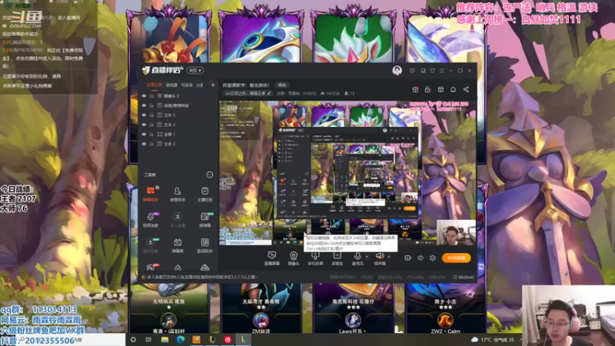Viewport: 615px width, 346px height.
Task: Open the 歌词助手 tool
Action: pyautogui.click(x=204, y=245)
